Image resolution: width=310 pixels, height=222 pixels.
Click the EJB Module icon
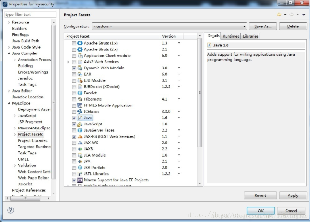[80, 80]
